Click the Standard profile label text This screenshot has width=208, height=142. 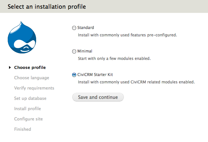pos(85,28)
